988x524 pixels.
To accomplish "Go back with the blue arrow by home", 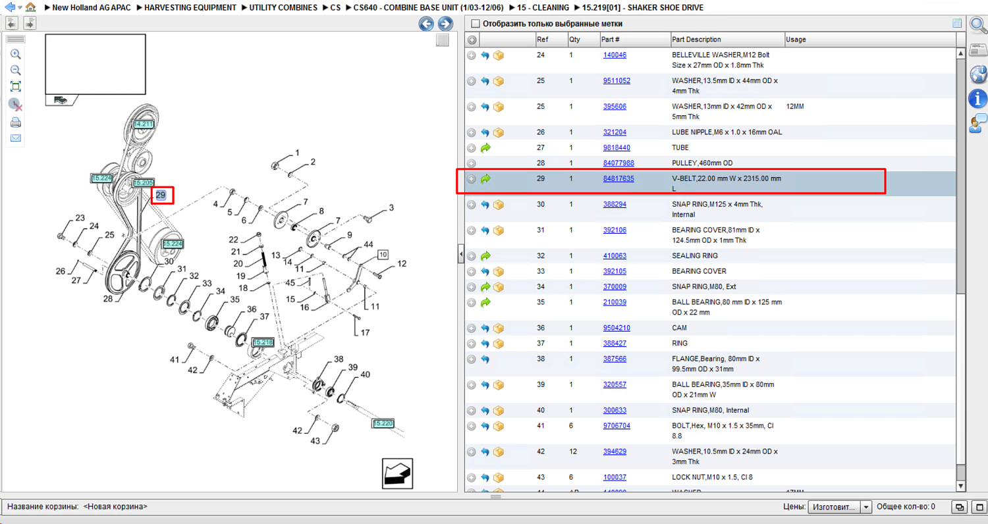I will coord(9,7).
